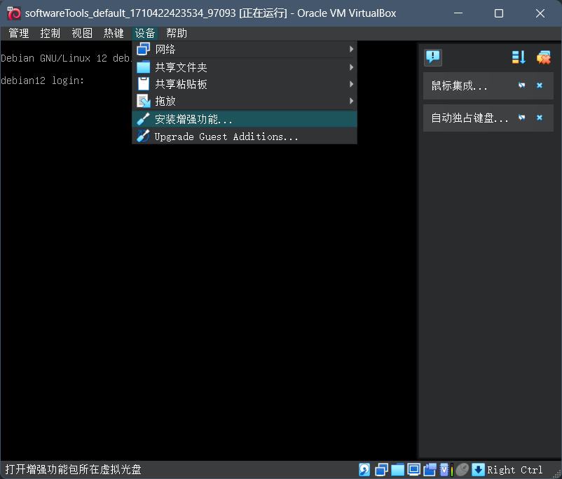Suppress future 鼠标集成 notification messages
This screenshot has width=562, height=479.
521,85
